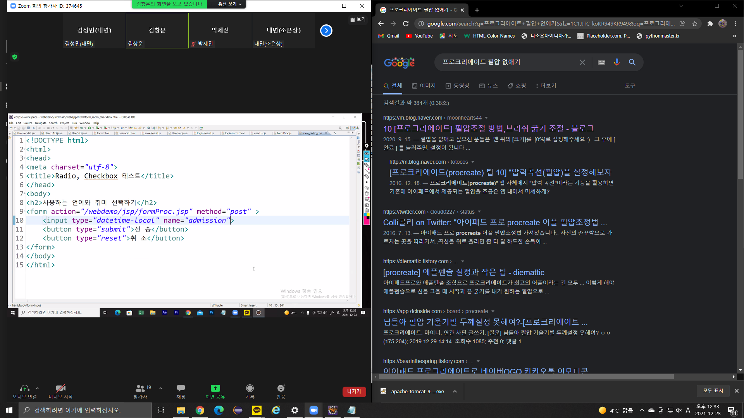
Task: Expand downloaded apache-tomcat file options
Action: coord(455,391)
